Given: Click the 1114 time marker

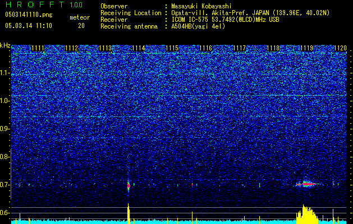Looking at the screenshot, I should click(x=139, y=48).
